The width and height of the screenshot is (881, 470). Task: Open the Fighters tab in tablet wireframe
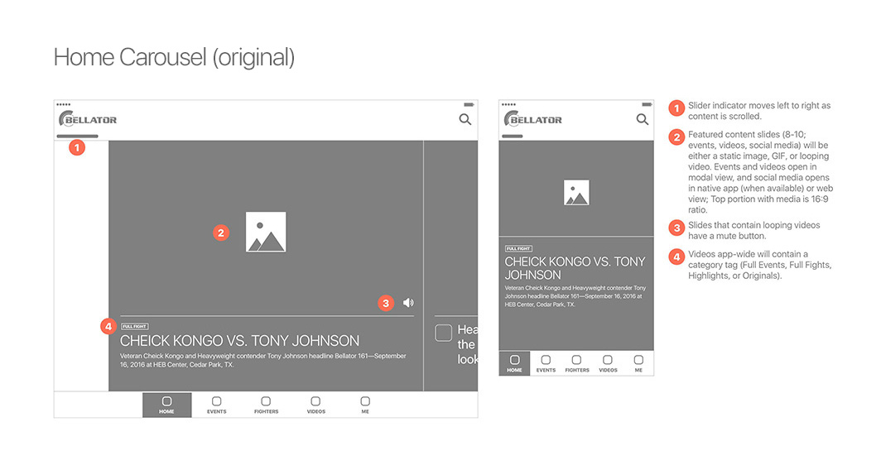266,405
